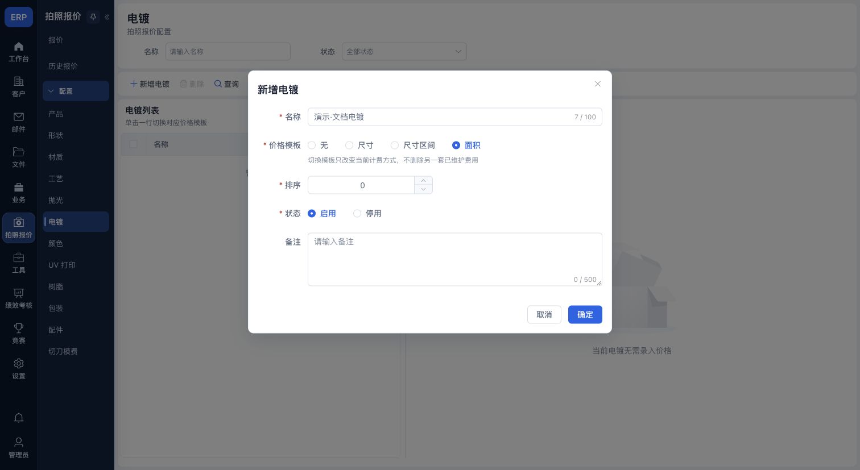Open 历史报价 in the side menu
This screenshot has height=470, width=860.
pos(76,66)
